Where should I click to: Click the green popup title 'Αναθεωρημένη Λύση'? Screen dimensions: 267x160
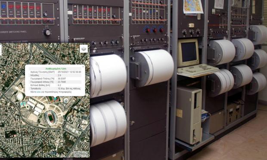[x=56, y=69]
